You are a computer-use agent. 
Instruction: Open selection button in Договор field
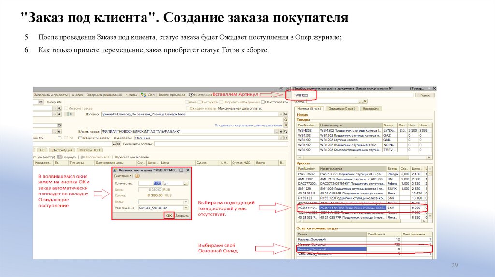pyautogui.click(x=281, y=114)
